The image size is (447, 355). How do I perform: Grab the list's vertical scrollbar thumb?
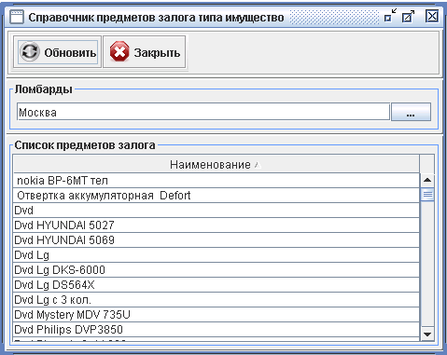pyautogui.click(x=427, y=195)
